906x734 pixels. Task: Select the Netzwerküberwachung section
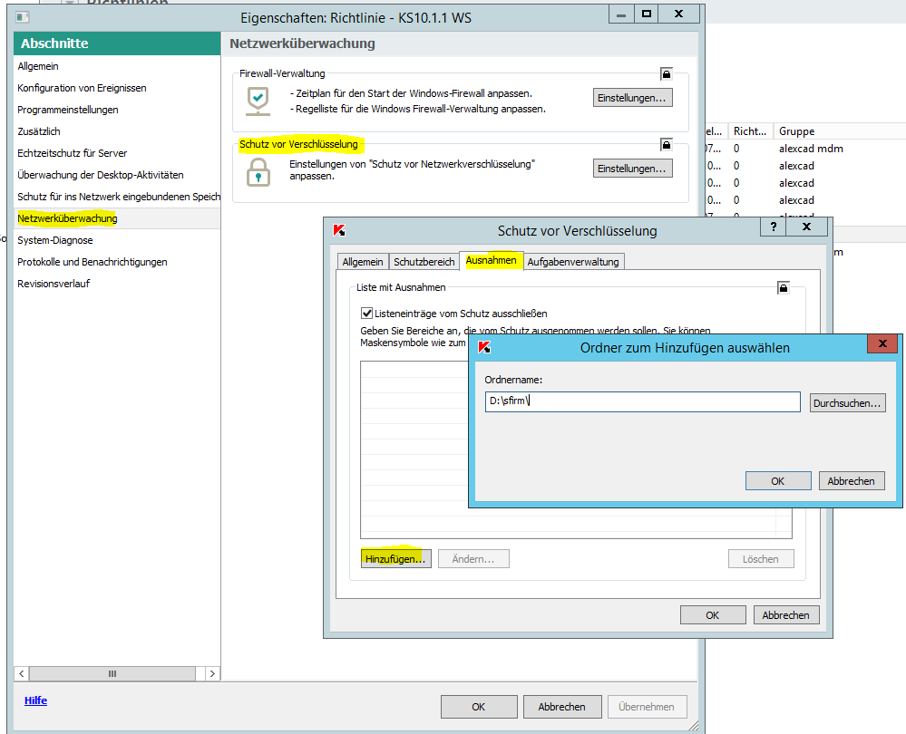tap(117, 218)
